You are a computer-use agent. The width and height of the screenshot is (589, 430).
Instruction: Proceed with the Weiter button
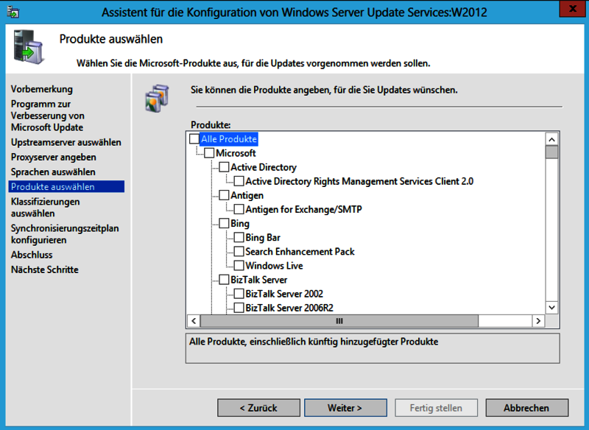(x=345, y=408)
